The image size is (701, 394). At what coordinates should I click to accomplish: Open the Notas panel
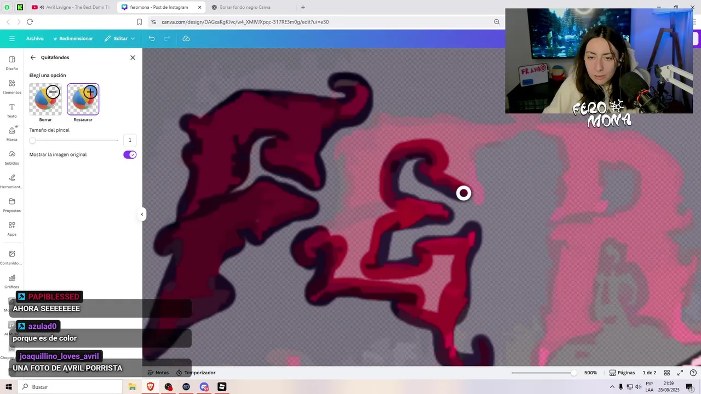point(158,373)
